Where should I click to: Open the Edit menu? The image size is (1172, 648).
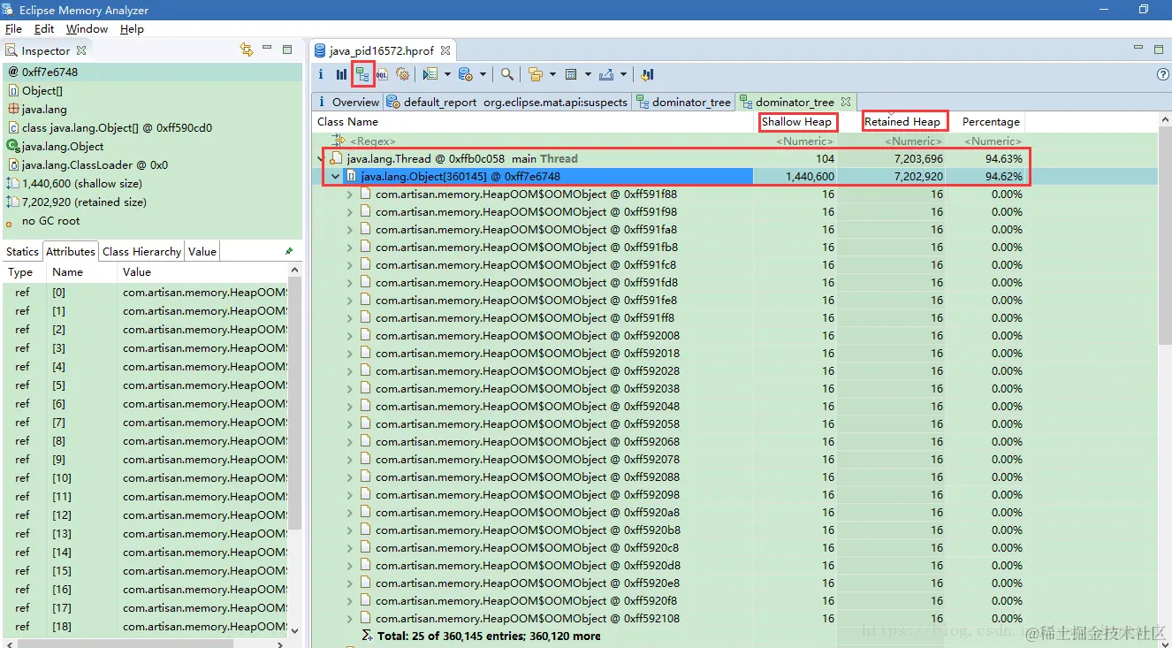coord(44,29)
